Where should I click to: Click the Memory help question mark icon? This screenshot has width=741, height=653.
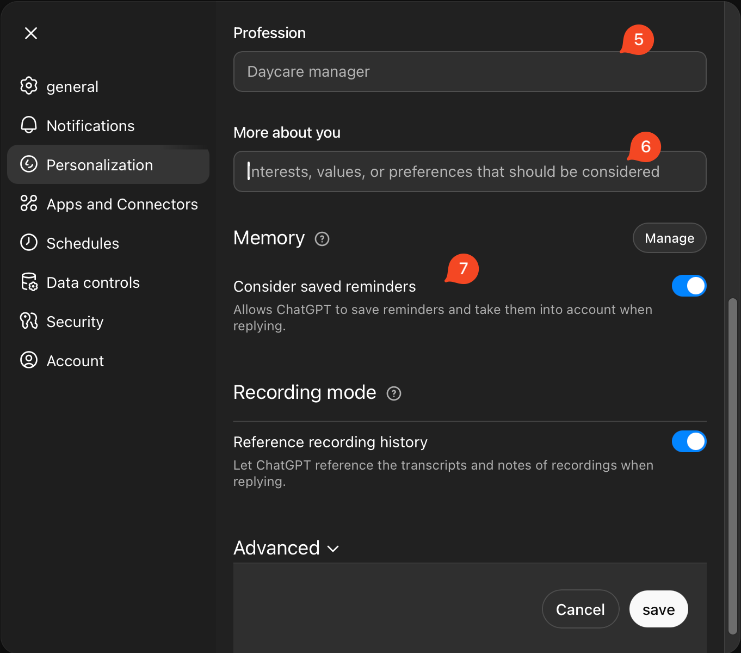(322, 239)
